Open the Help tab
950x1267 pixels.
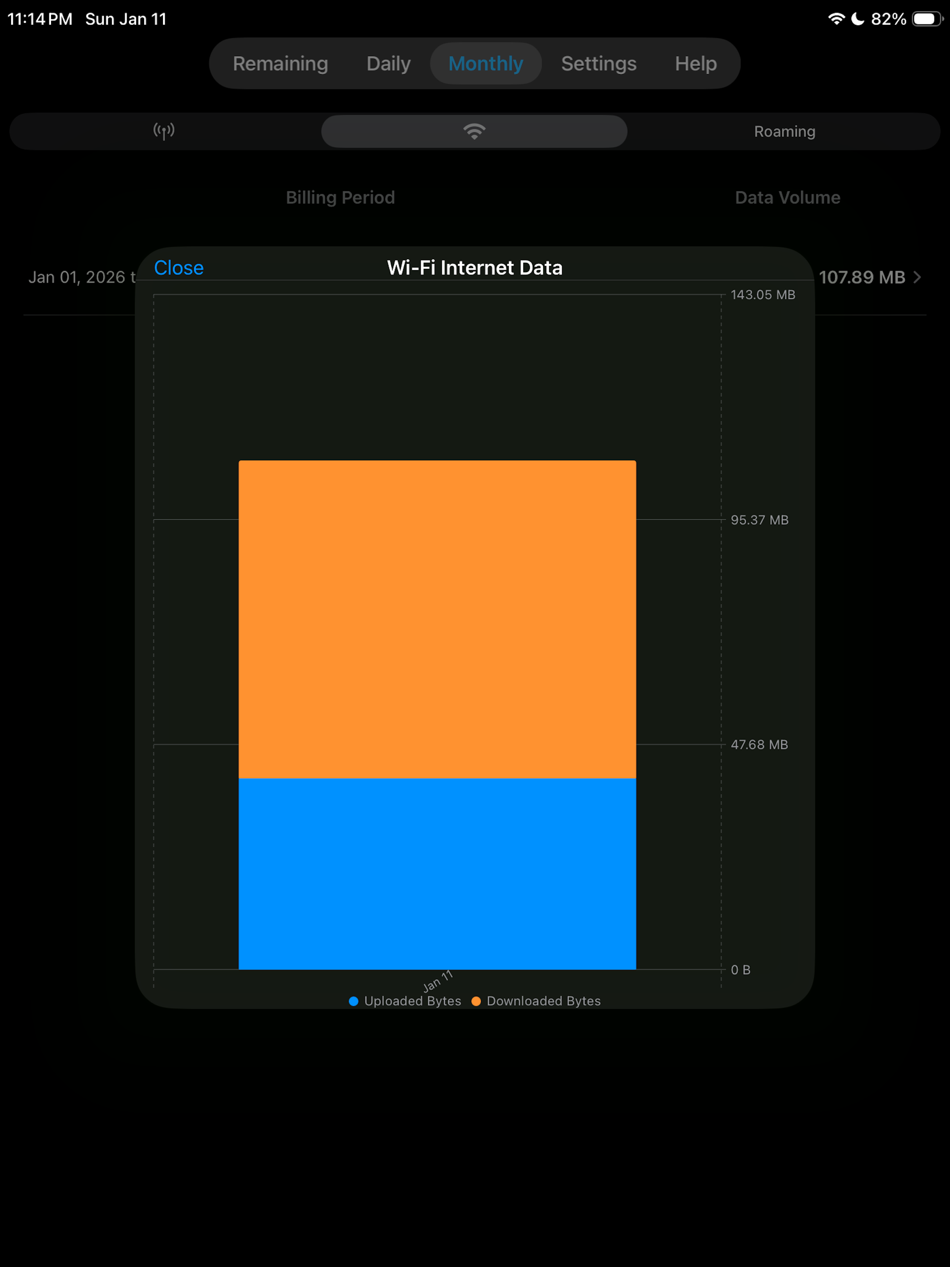click(695, 64)
